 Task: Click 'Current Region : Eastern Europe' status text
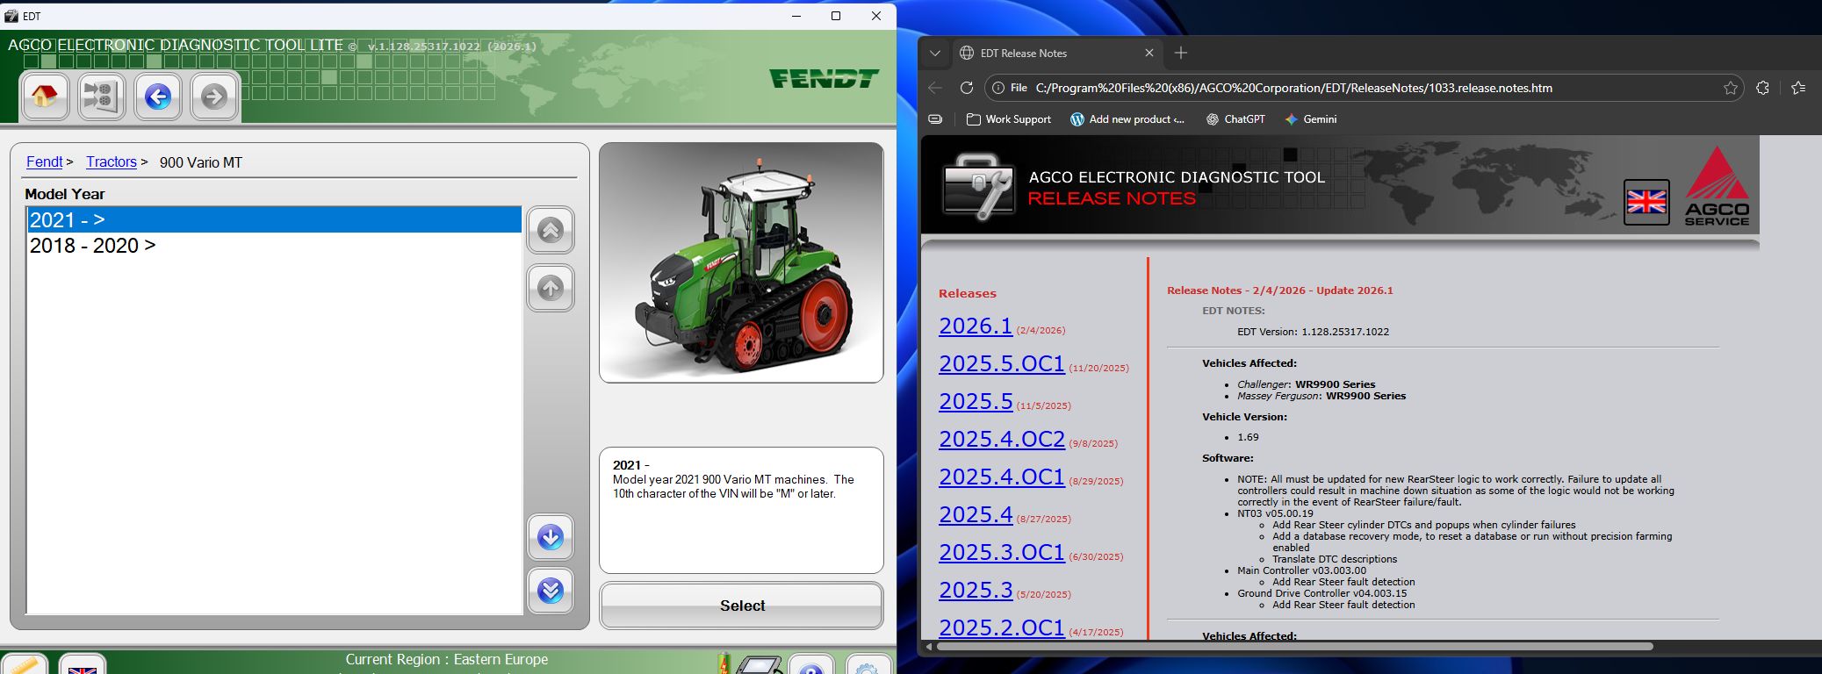(447, 659)
